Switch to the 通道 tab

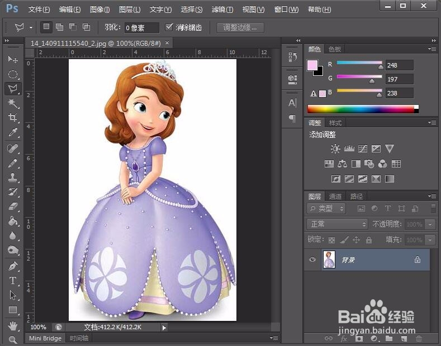click(x=335, y=196)
